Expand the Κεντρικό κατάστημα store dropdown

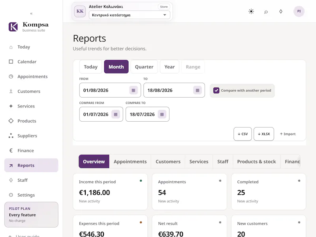pos(130,15)
